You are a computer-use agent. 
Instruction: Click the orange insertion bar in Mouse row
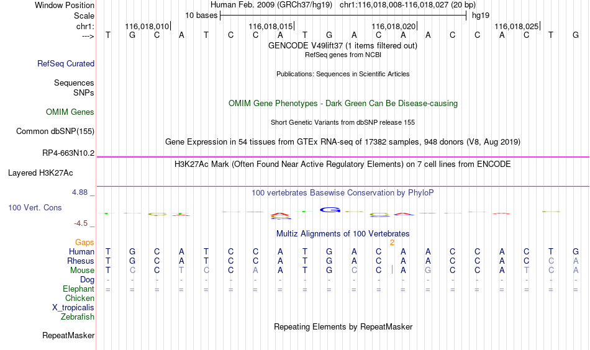pyautogui.click(x=392, y=269)
